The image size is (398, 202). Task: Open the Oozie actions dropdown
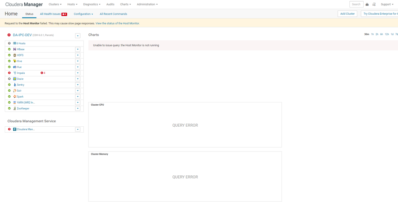[78, 79]
